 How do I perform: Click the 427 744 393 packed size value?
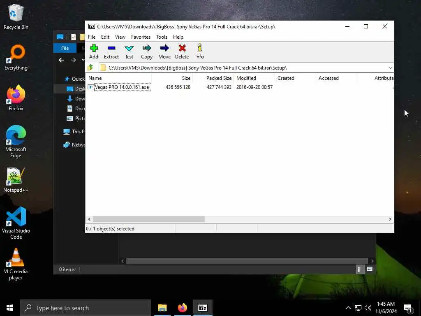[219, 87]
